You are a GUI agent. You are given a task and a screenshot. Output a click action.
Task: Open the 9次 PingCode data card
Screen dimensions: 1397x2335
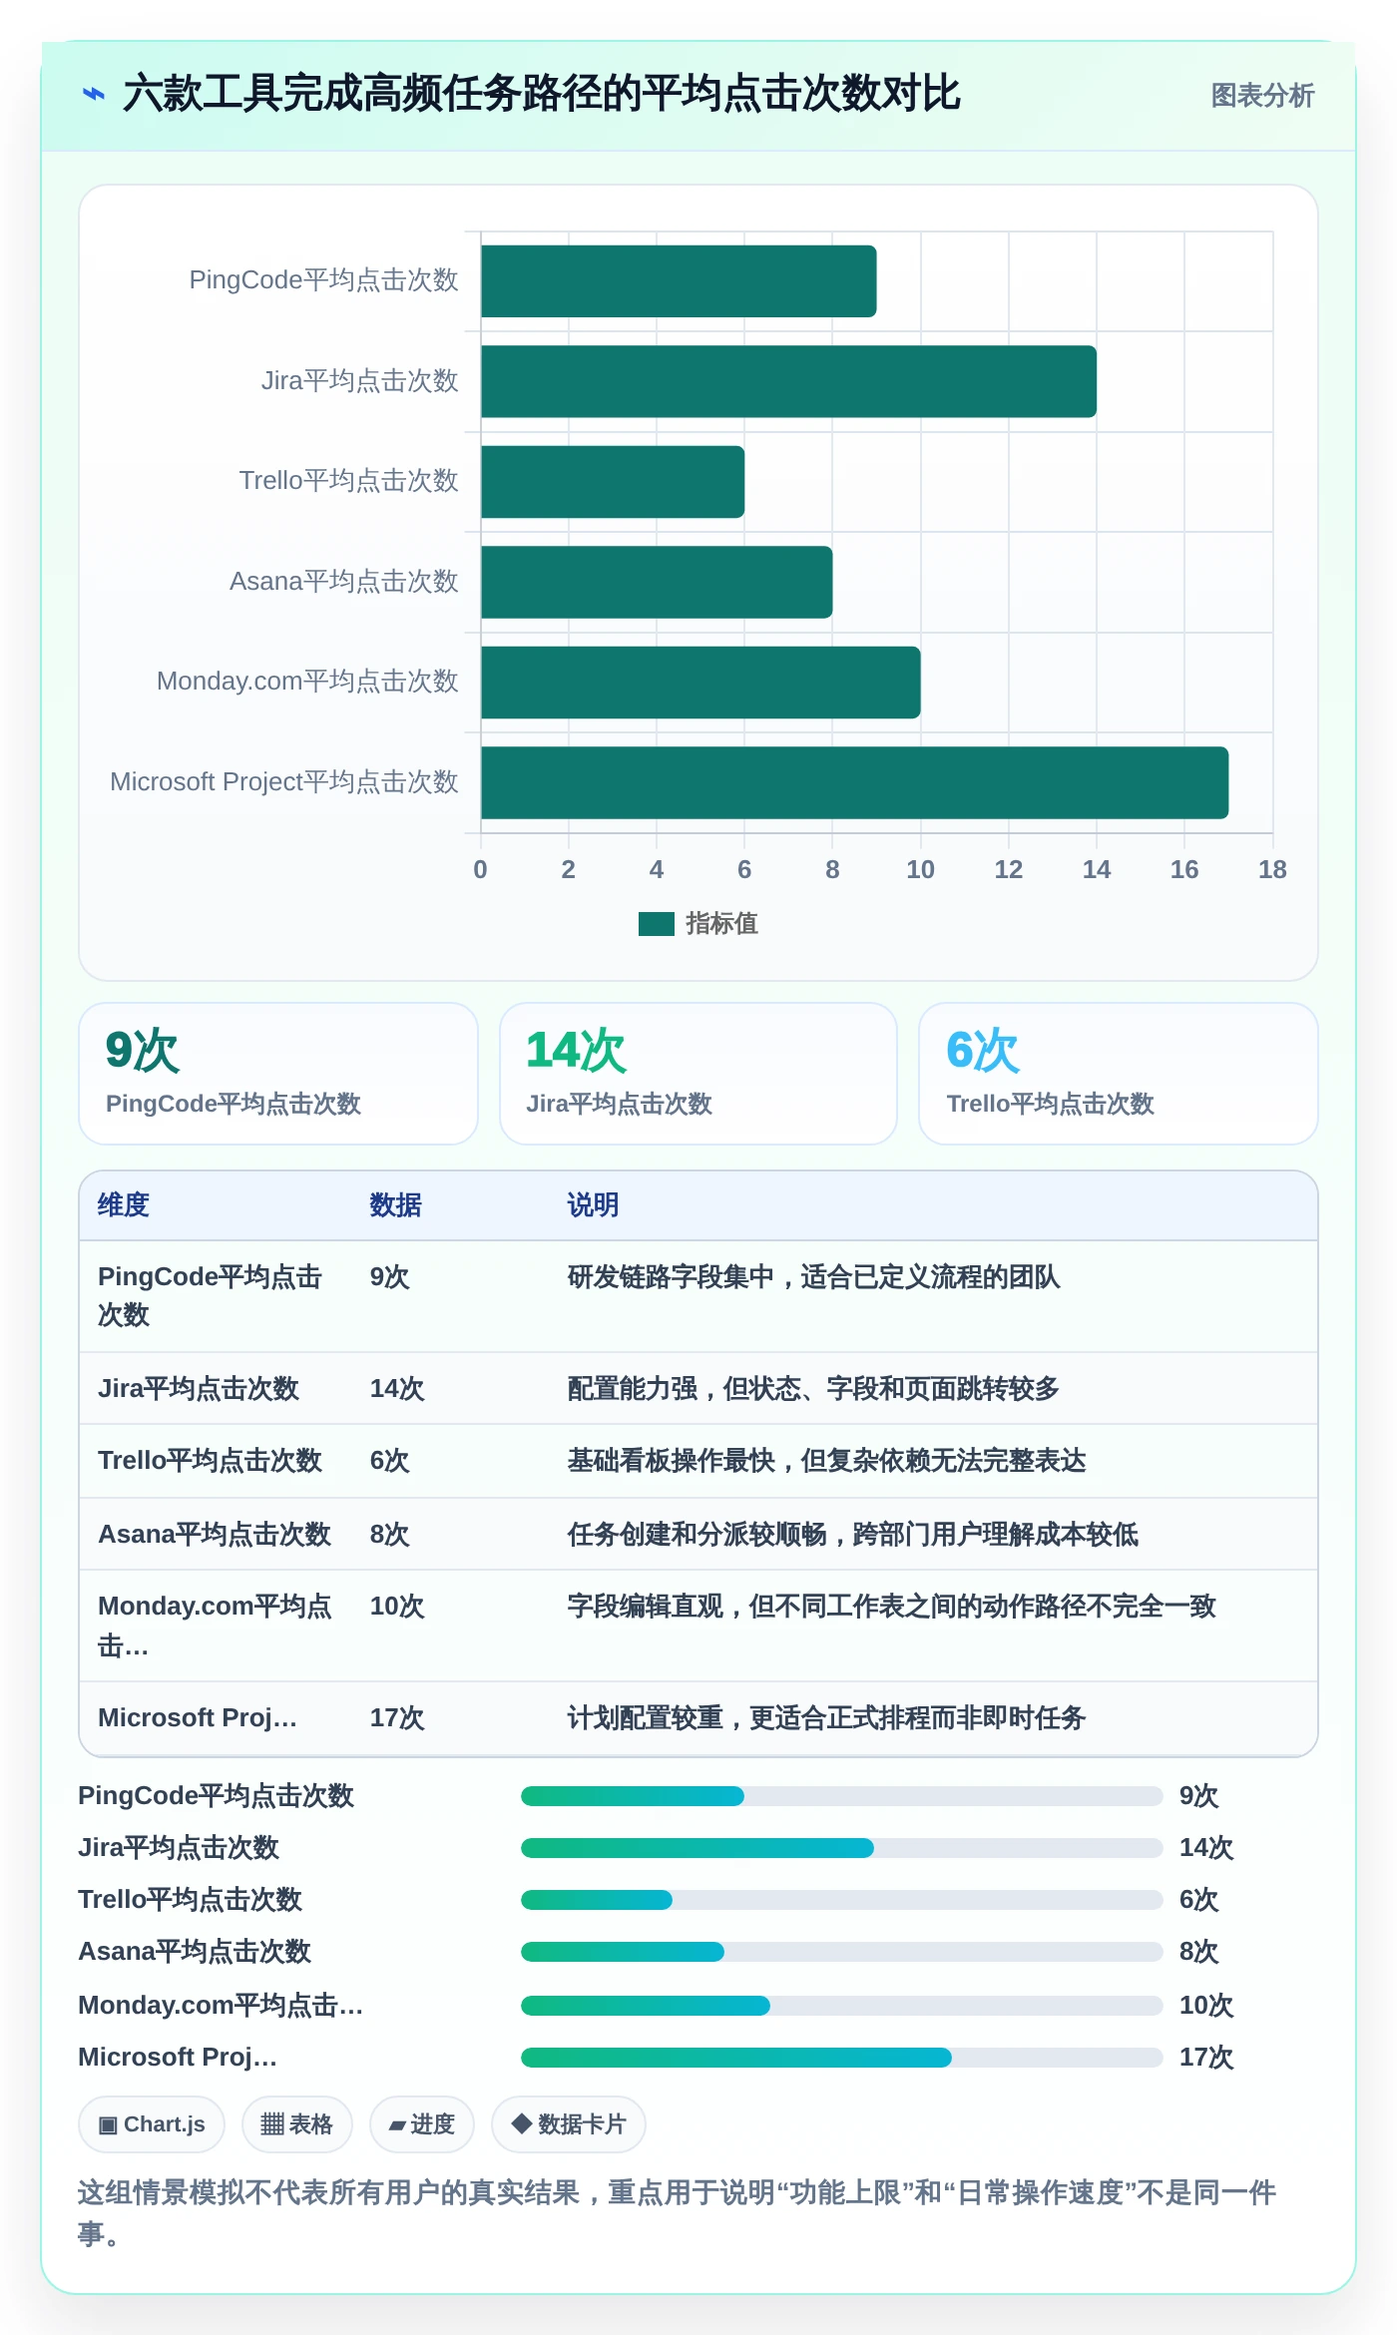(x=278, y=1074)
